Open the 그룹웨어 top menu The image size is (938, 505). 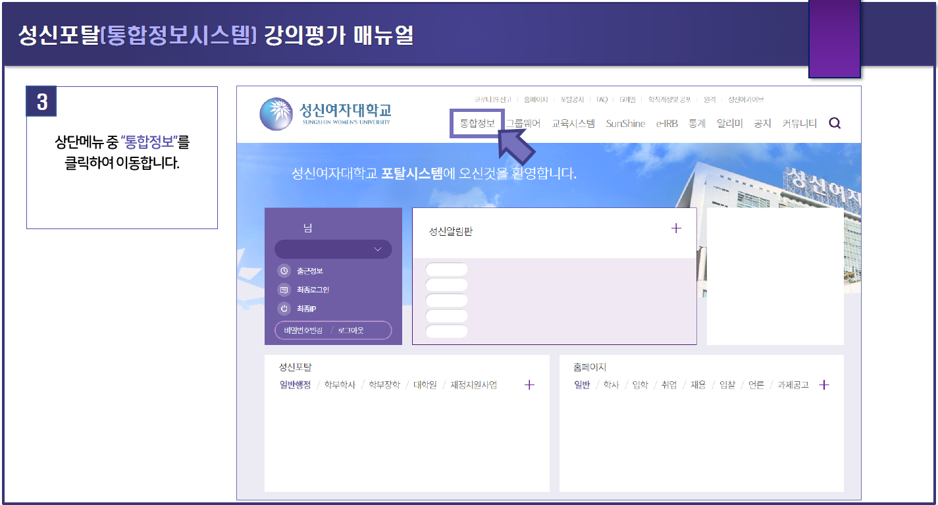coord(523,123)
